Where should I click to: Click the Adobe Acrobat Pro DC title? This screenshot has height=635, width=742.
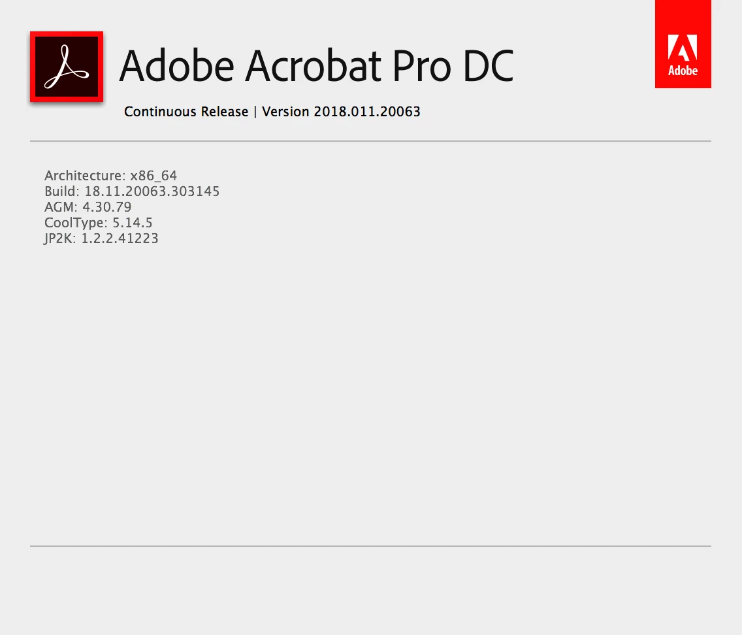pyautogui.click(x=316, y=66)
